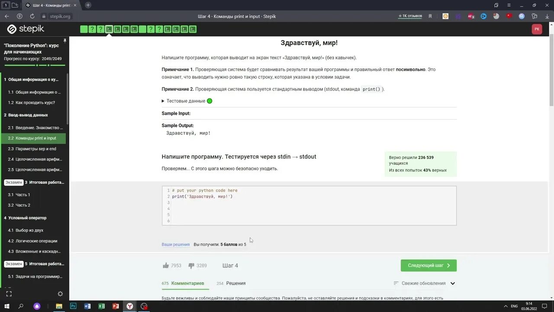Click the green Тестовые данные status circle
554x312 pixels.
209,101
